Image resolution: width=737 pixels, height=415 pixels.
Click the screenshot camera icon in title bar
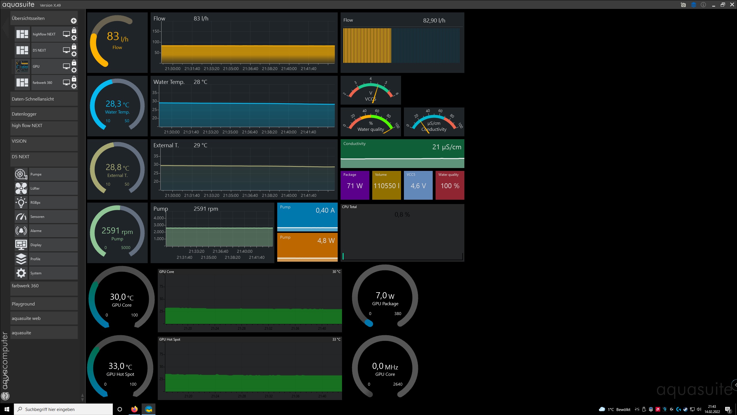coord(683,5)
